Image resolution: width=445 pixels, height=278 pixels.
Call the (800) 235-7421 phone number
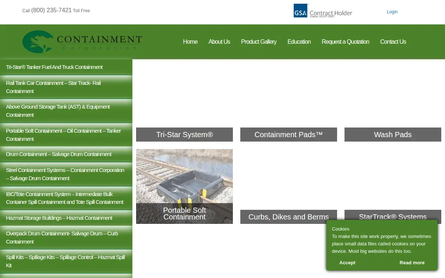click(51, 10)
